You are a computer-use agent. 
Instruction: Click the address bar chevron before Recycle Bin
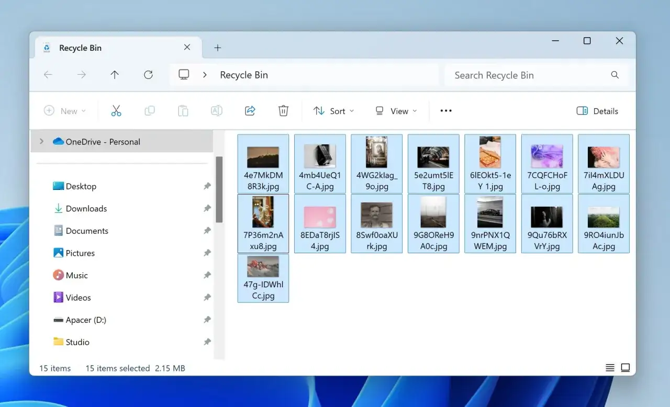[x=205, y=75]
